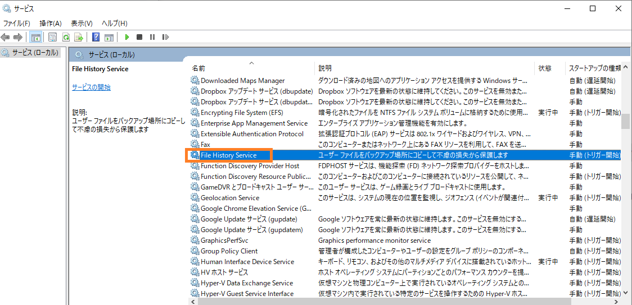Screen dimensions: 632x305
Task: Open the ヘルプ(H) menu
Action: point(115,23)
